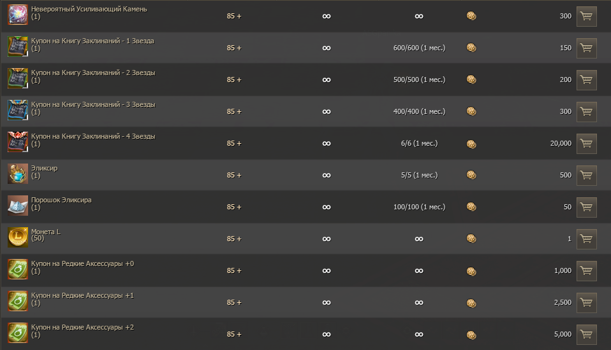Click cart button for Невероятный Усиливающий Камень
Viewport: 611px width, 350px height.
586,17
